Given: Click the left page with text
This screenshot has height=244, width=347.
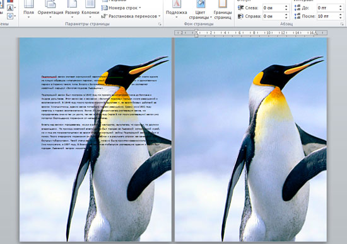Looking at the screenshot, I should point(95,140).
